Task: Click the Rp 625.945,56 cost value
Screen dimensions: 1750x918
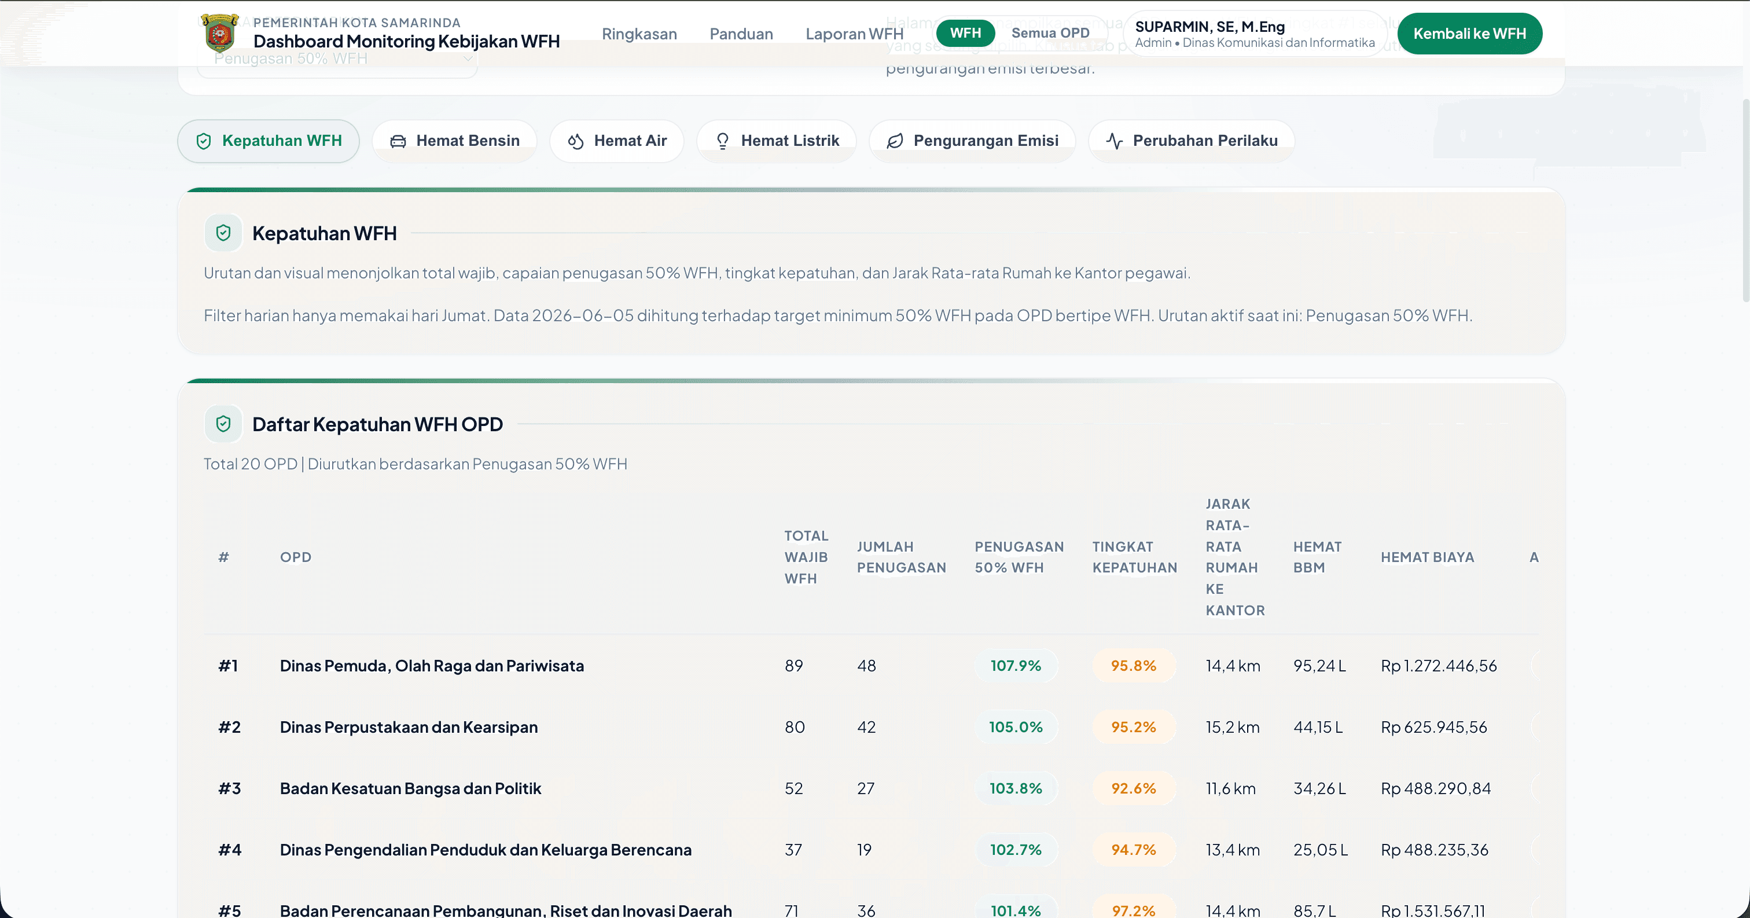Action: click(x=1434, y=727)
